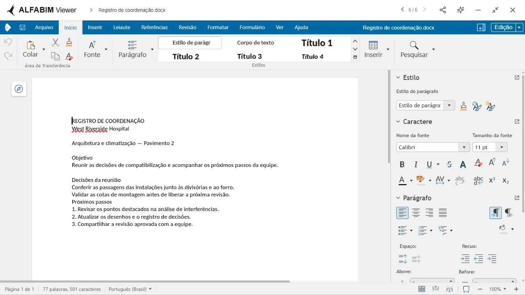Click the Redo arrow icon
This screenshot has height=295, width=525.
click(8, 55)
